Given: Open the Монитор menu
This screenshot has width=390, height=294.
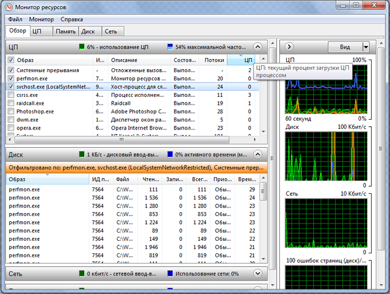Looking at the screenshot, I should pos(41,19).
